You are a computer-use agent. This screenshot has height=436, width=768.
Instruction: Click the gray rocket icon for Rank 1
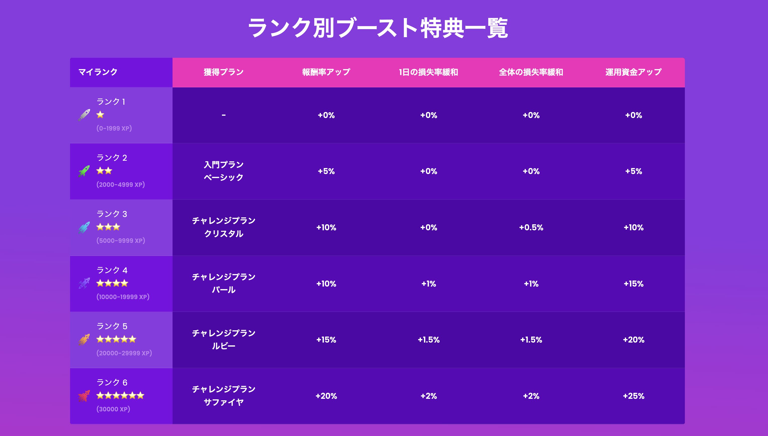pos(84,115)
